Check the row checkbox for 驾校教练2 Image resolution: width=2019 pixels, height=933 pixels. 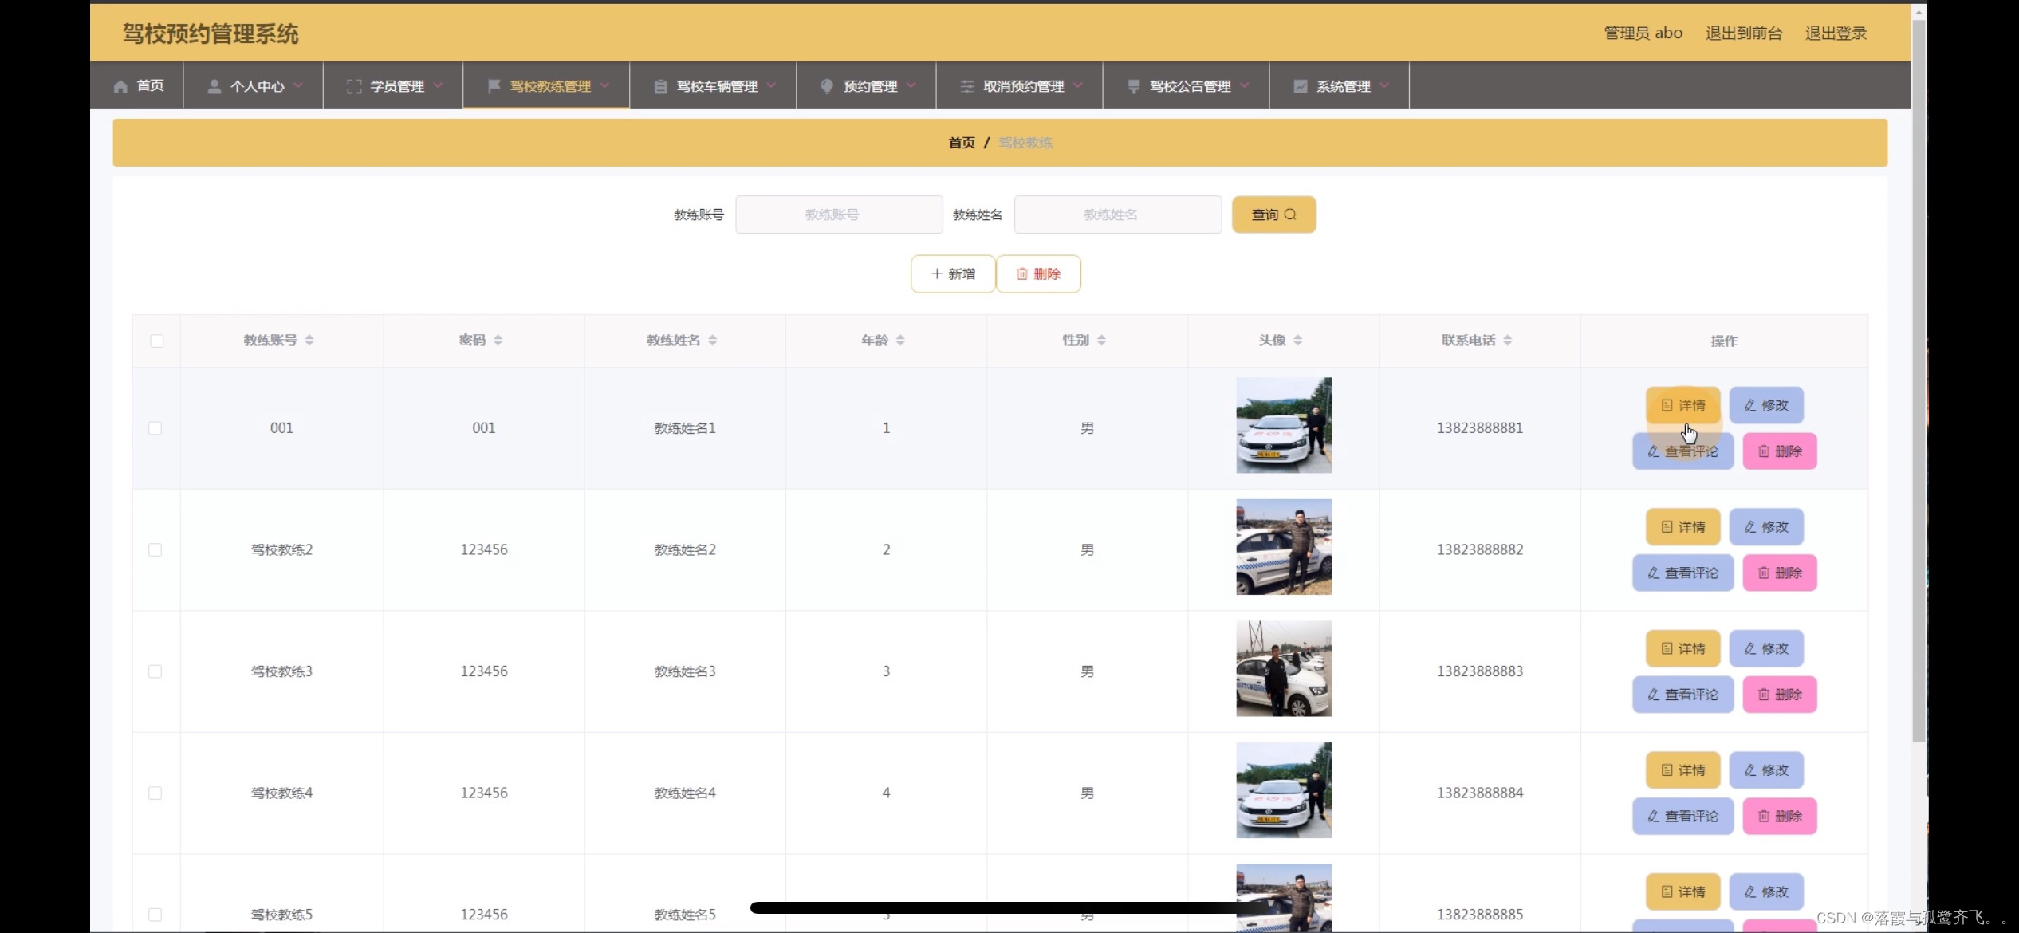point(155,550)
